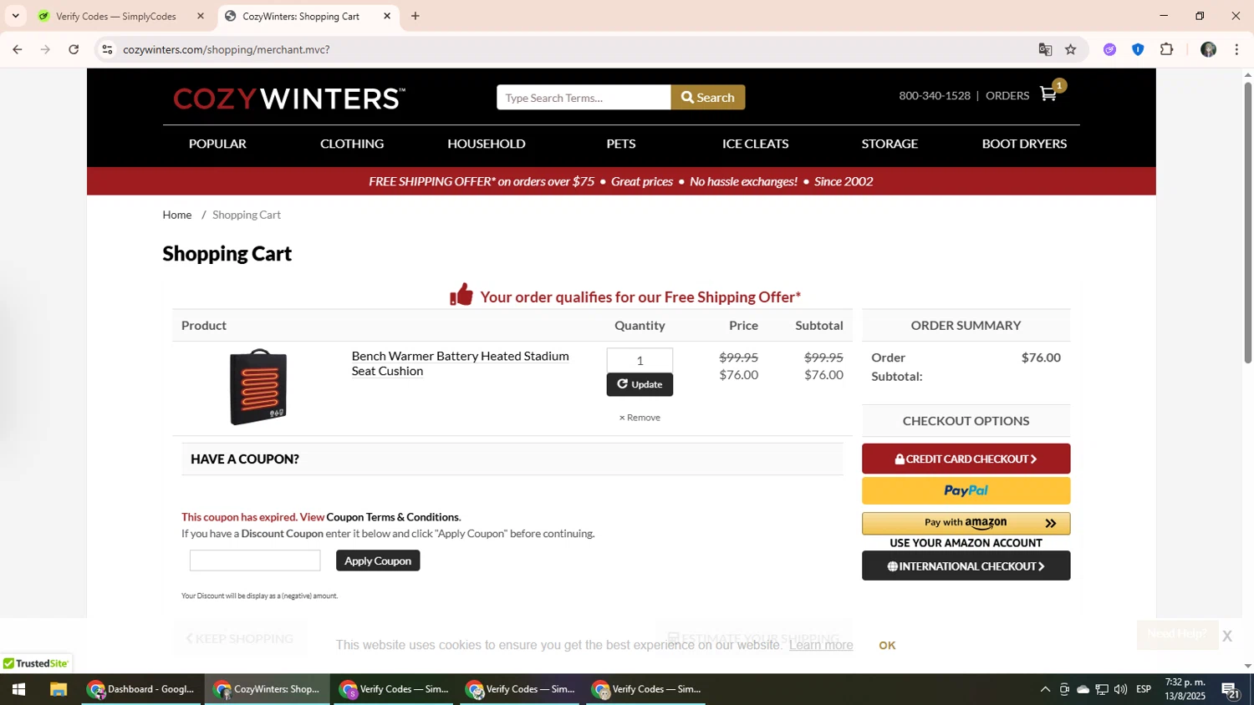This screenshot has height=705, width=1254.
Task: Open the cookie Learn more link
Action: 821,645
